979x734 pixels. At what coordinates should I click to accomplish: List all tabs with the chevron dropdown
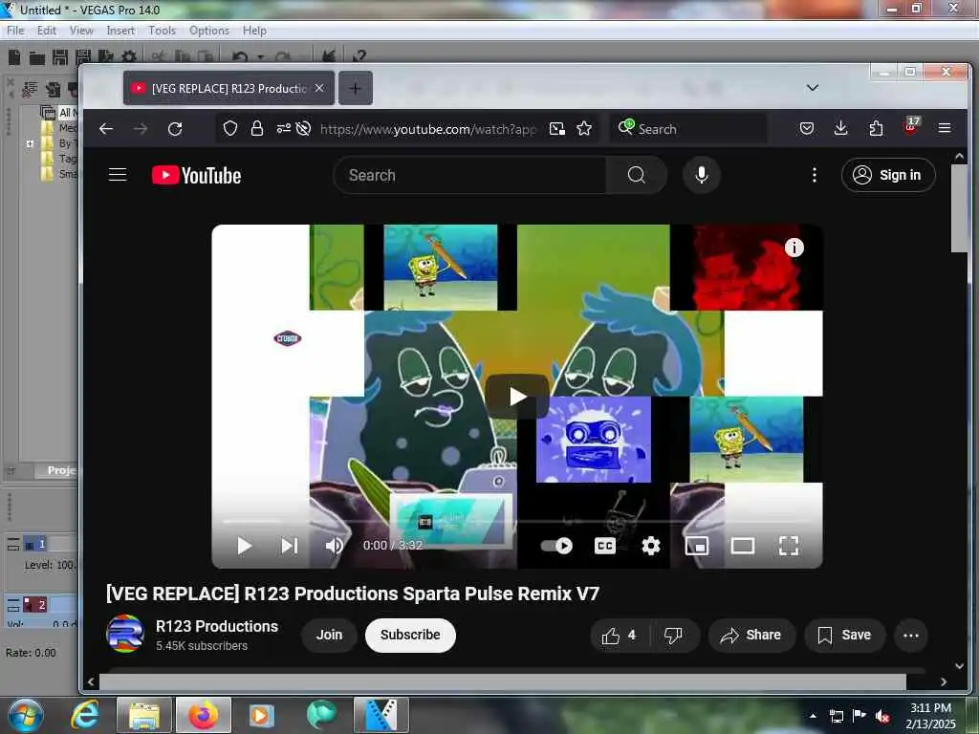[813, 87]
